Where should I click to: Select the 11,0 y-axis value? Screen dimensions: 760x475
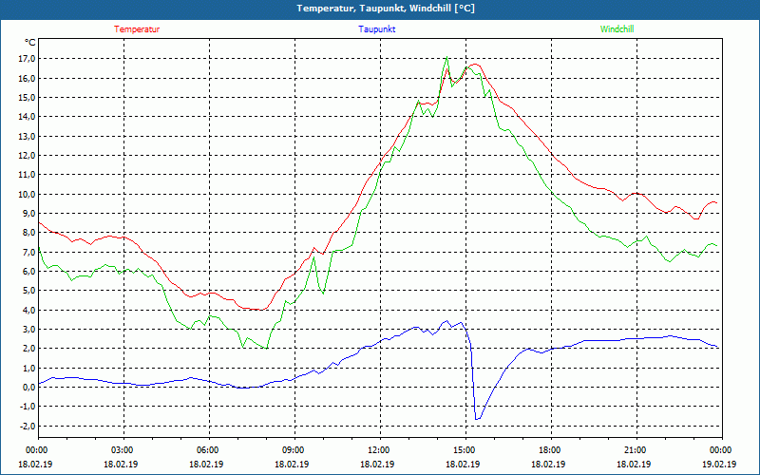tap(27, 175)
